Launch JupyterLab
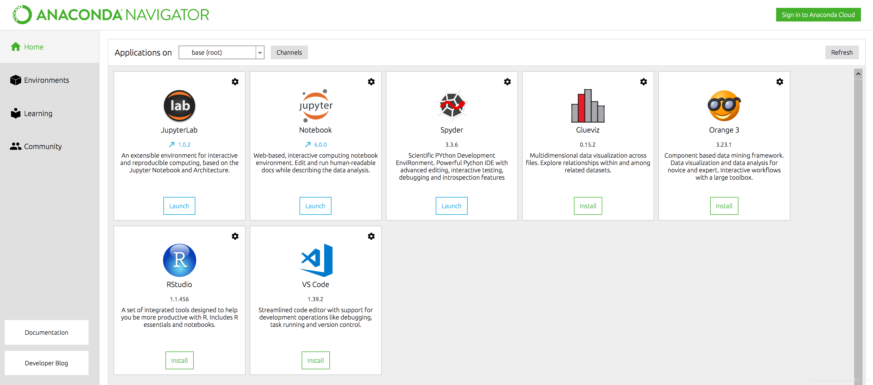The image size is (873, 385). [x=179, y=206]
